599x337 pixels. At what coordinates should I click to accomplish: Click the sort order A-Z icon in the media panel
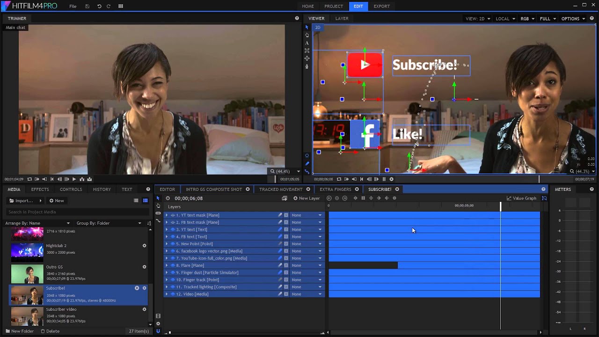[149, 223]
